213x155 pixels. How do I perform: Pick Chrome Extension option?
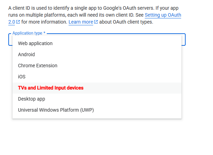[37, 66]
